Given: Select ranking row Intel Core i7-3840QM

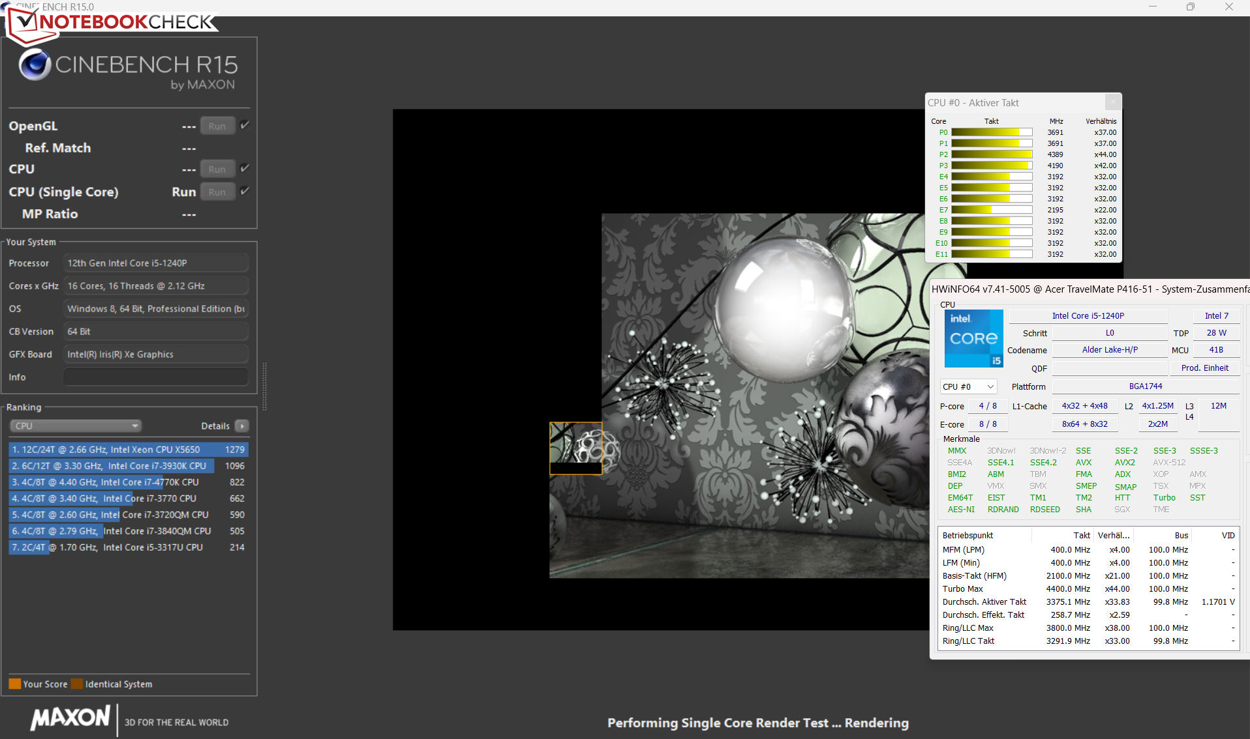Looking at the screenshot, I should [x=128, y=531].
